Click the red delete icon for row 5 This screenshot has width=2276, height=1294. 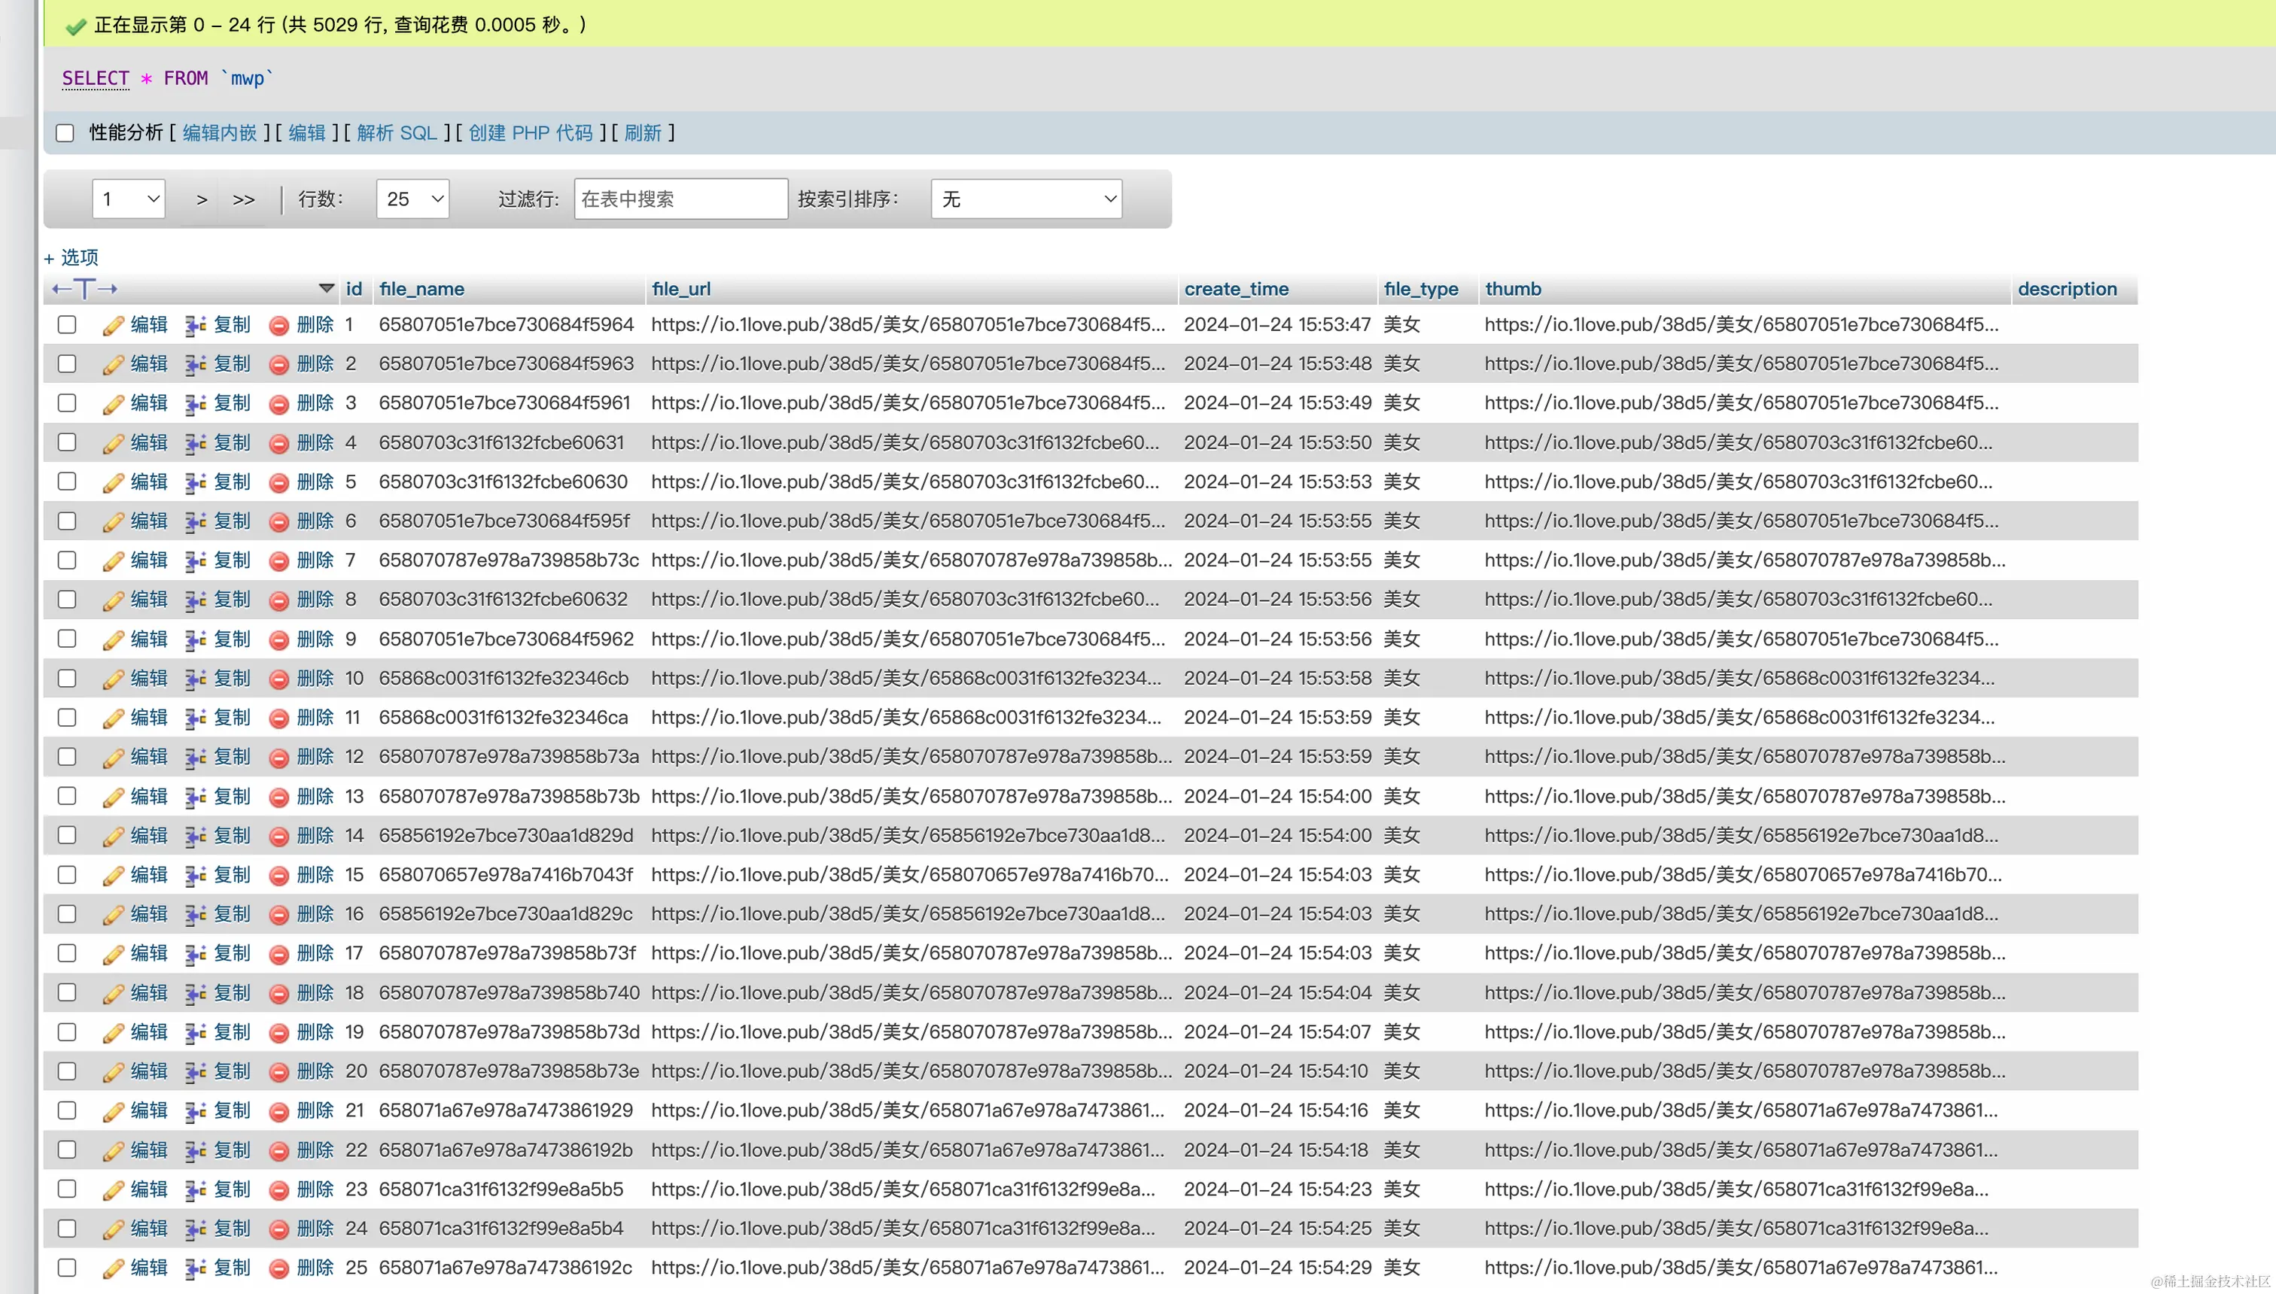[x=279, y=482]
